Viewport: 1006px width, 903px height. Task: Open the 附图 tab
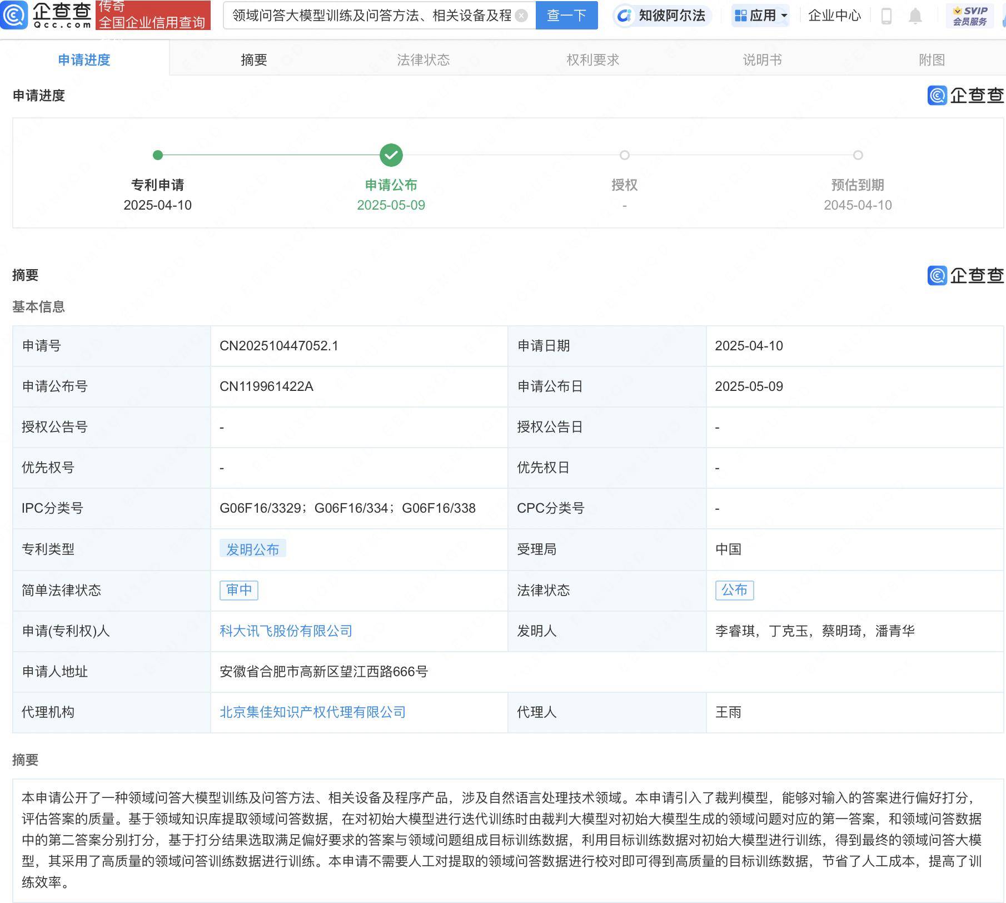[933, 60]
